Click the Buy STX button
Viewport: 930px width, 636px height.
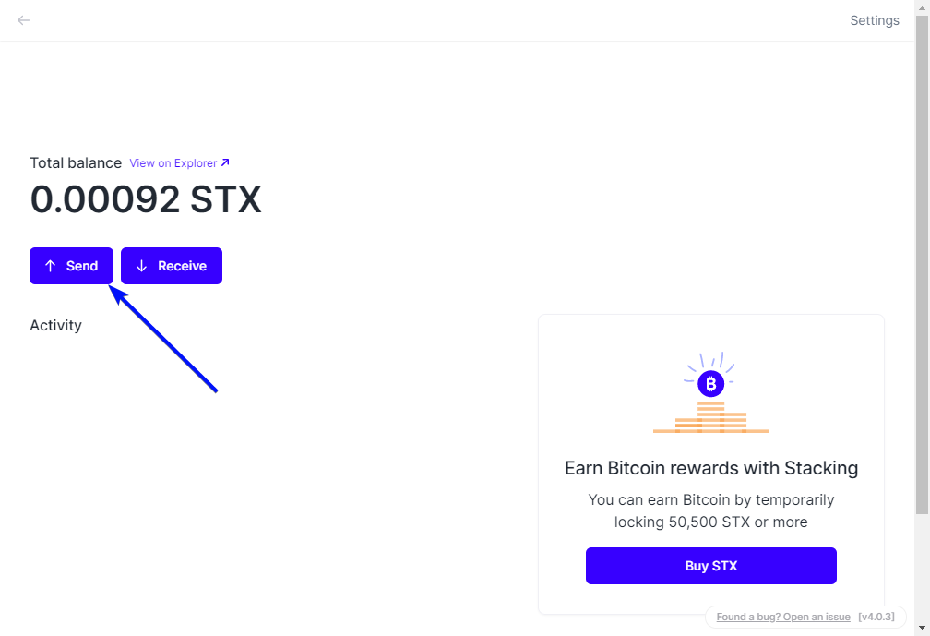[710, 566]
